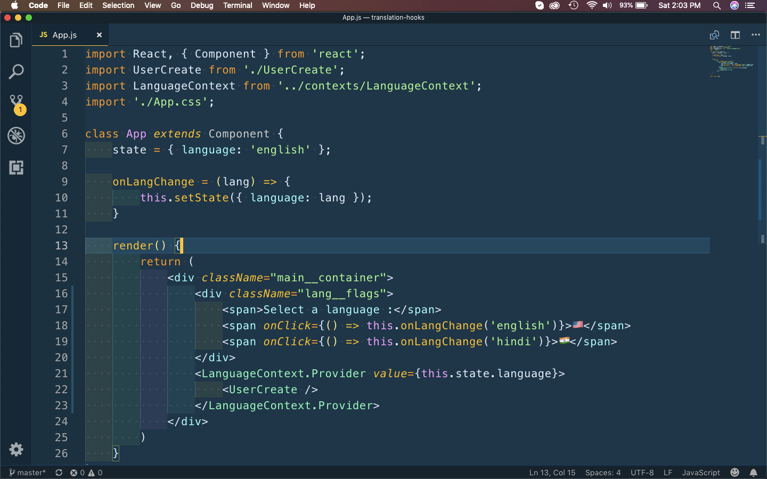
Task: Place cursor on 'english' state value
Action: click(280, 150)
